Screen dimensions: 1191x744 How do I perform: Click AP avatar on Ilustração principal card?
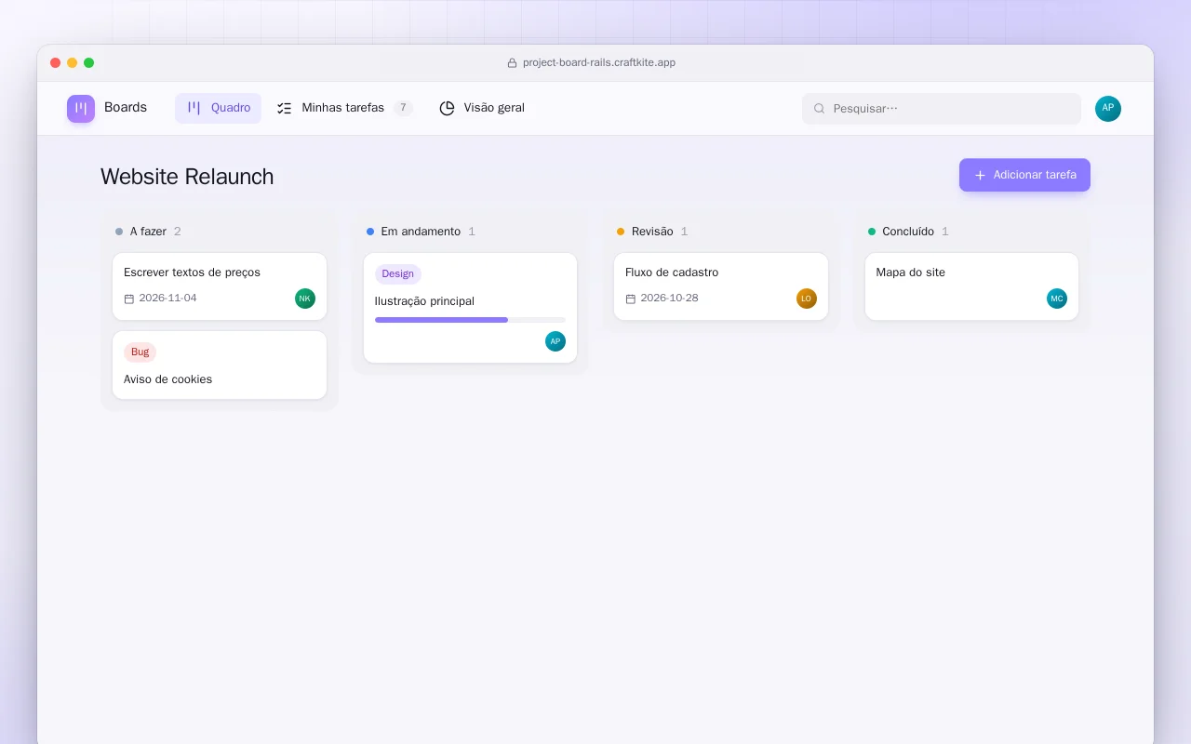[555, 341]
